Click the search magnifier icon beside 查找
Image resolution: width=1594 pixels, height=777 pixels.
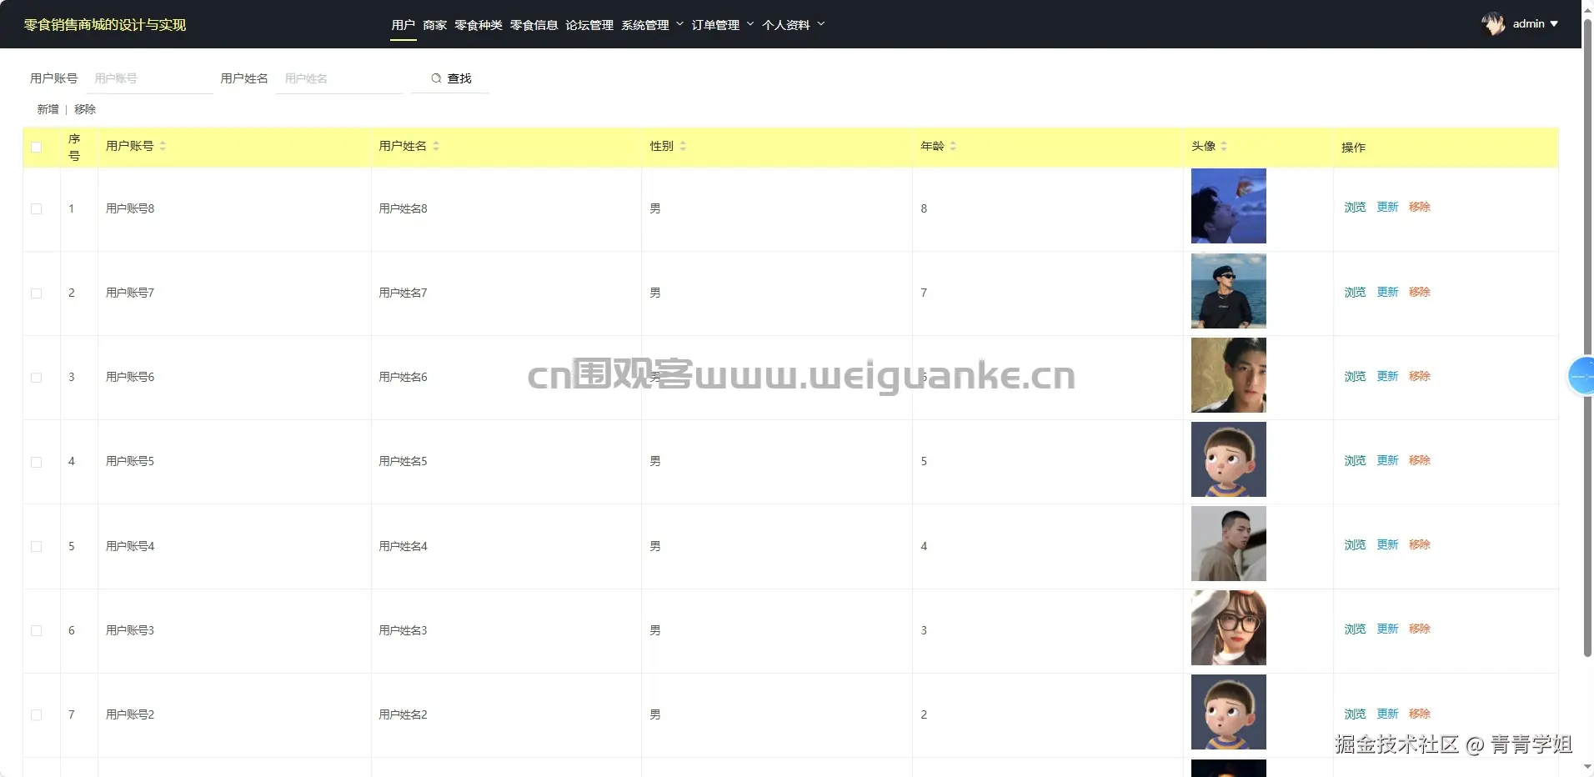(436, 78)
